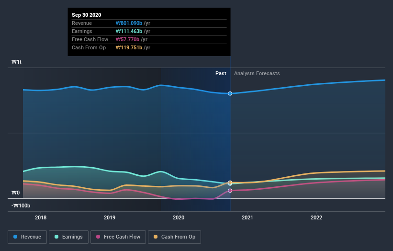This screenshot has width=393, height=251.
Task: Click the Past label on the chart
Action: click(221, 73)
